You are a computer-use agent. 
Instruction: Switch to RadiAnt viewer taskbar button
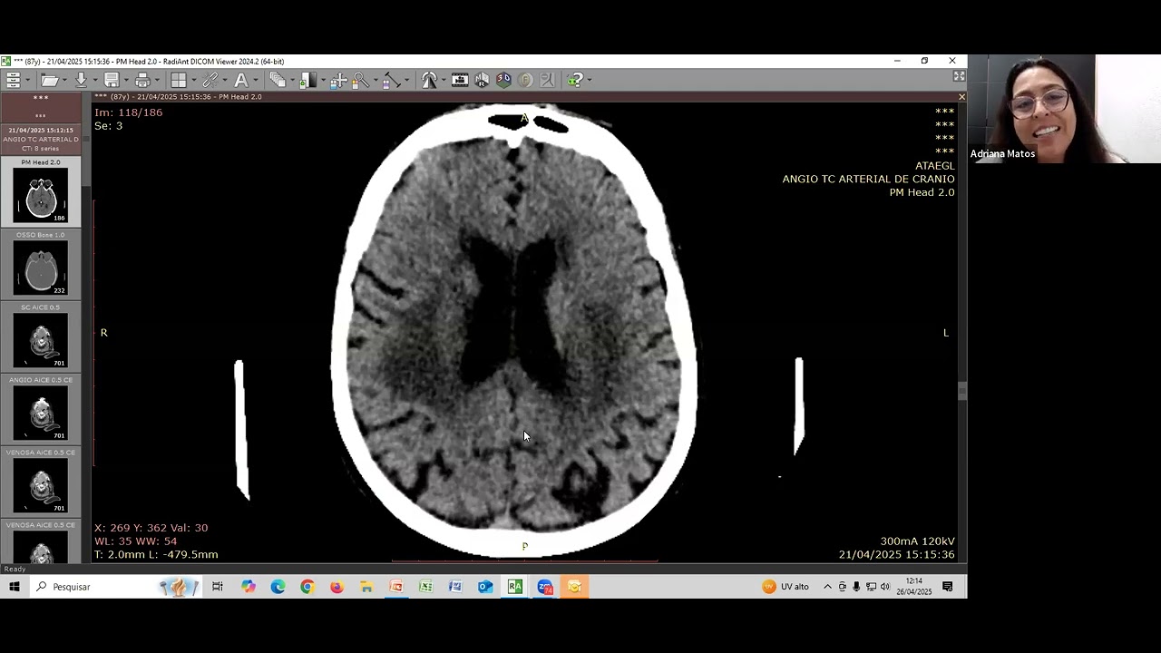coord(515,587)
